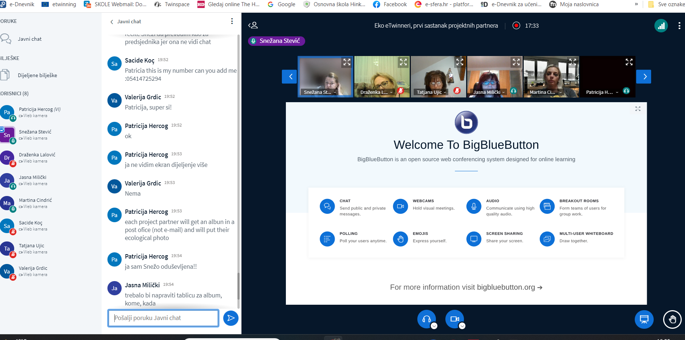Open etwinning bookmark
The image size is (685, 340).
point(59,4)
